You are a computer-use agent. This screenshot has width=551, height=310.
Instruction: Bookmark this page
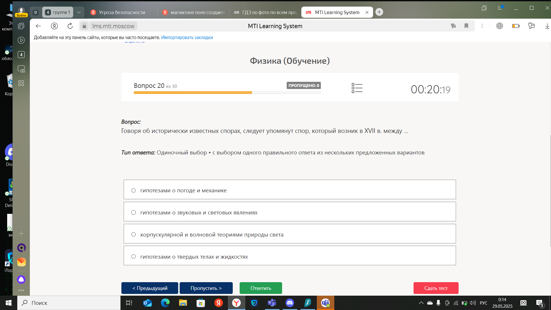tap(466, 26)
